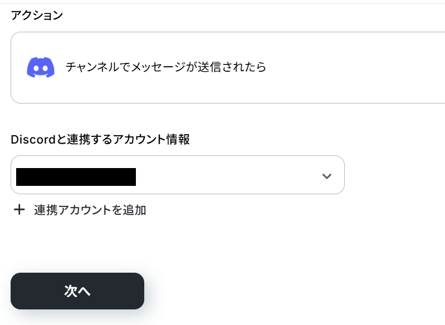445x325 pixels.
Task: Click the 追加 ending of add account link
Action: pos(135,210)
